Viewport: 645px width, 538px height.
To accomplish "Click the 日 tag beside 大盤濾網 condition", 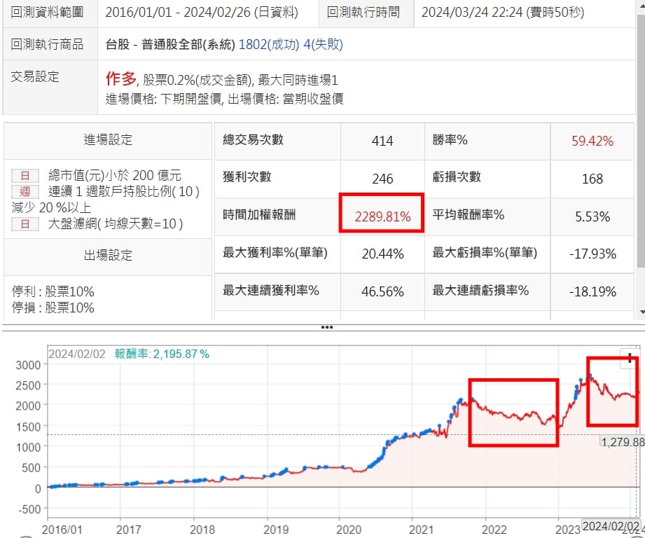I will 25,224.
